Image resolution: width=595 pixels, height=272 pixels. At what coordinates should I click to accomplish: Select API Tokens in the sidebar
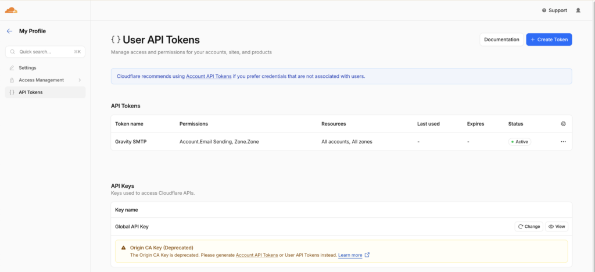45,92
